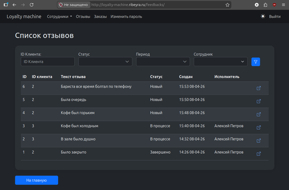Apply filters with the blue funnel button

click(x=256, y=62)
